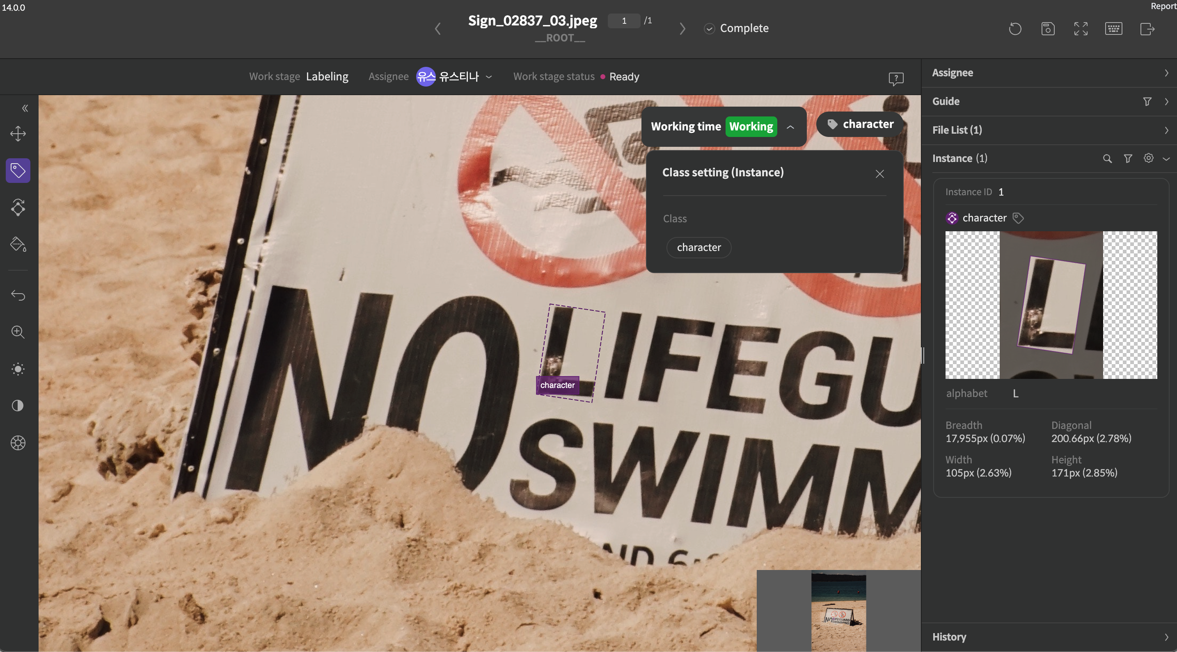This screenshot has height=652, width=1177.
Task: Open the brightness adjustment tool
Action: pos(18,369)
